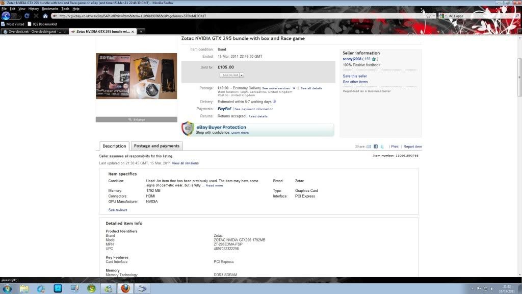The height and width of the screenshot is (294, 522).
Task: Enlarge the product photo
Action: [x=137, y=119]
